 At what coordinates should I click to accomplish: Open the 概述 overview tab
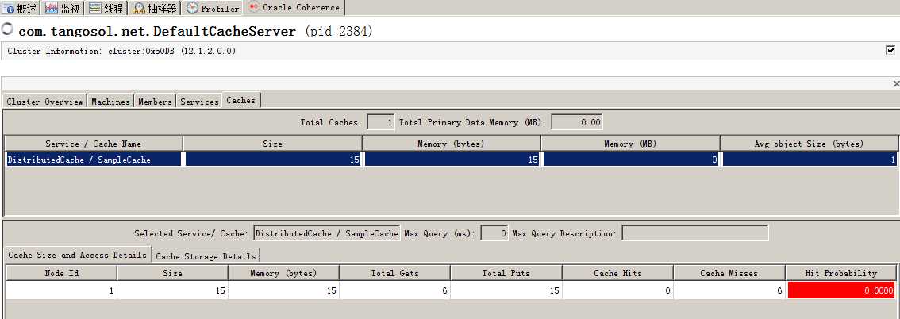pyautogui.click(x=20, y=8)
